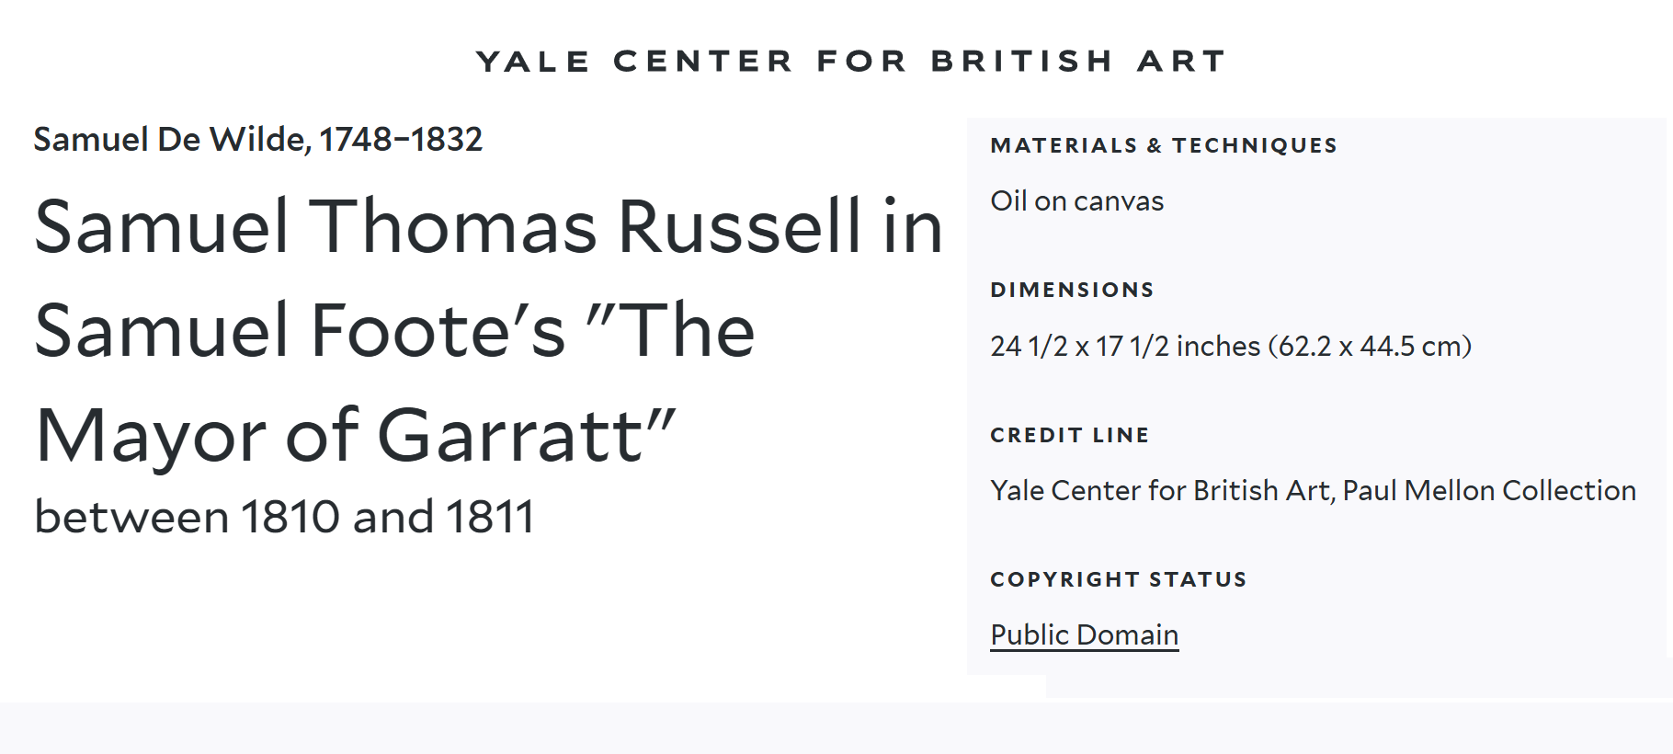Click the word "BRITISH" in the header
The width and height of the screenshot is (1673, 754).
pyautogui.click(x=1022, y=61)
